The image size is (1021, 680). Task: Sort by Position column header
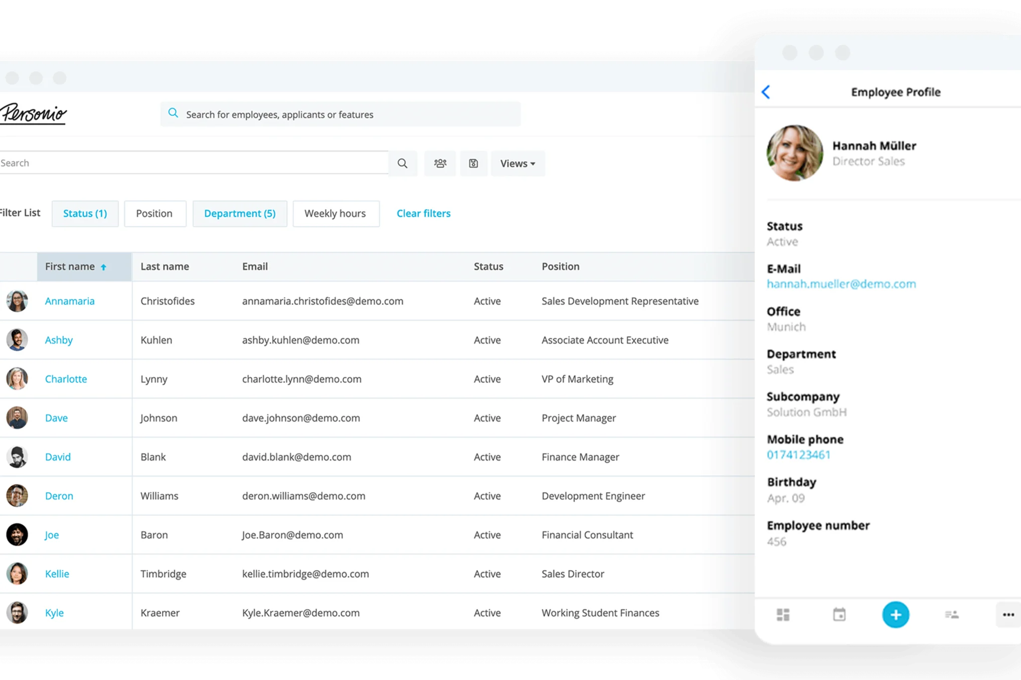pos(560,267)
